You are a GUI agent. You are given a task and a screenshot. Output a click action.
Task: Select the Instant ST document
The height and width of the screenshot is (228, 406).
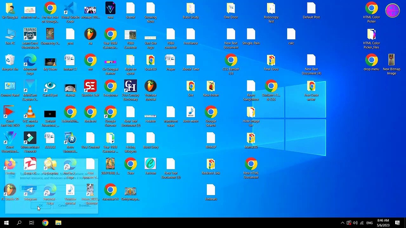coord(70,62)
